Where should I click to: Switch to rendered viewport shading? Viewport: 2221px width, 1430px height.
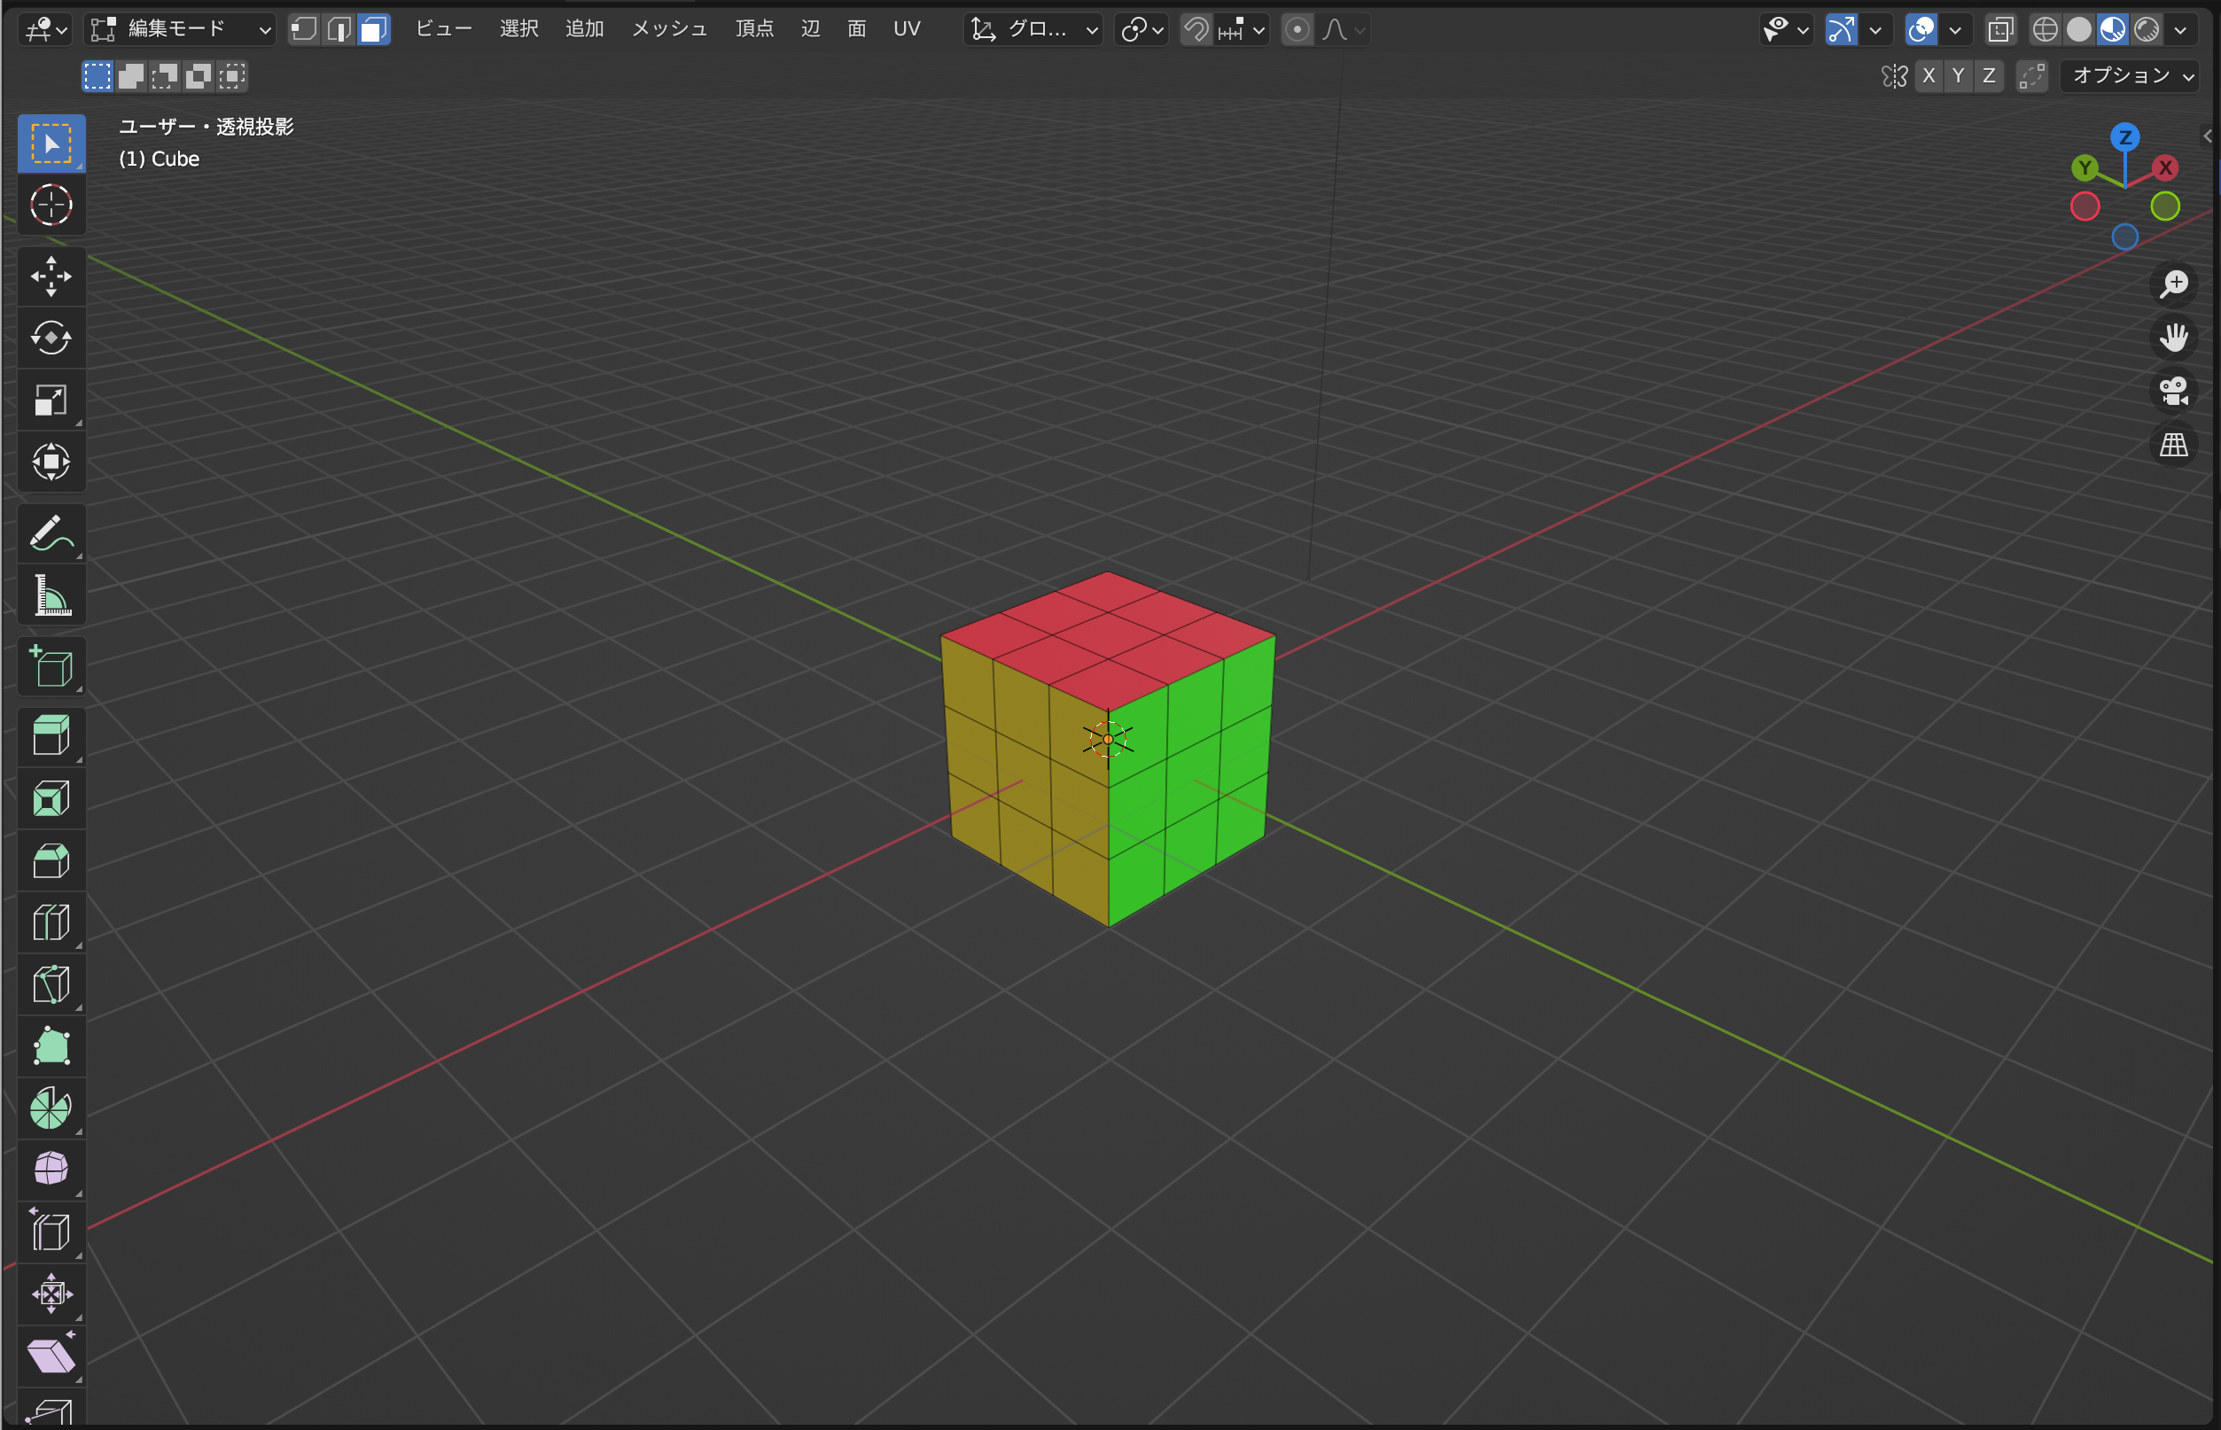[x=2147, y=30]
